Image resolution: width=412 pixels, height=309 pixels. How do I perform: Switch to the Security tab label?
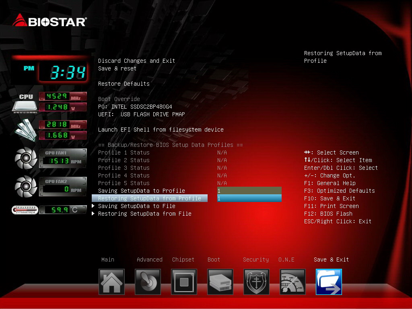(x=255, y=260)
